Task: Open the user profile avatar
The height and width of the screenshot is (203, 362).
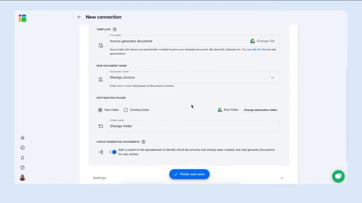Action: point(23,178)
